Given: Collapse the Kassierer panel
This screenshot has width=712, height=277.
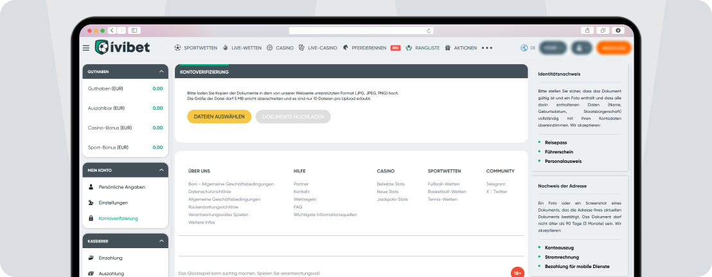Looking at the screenshot, I should click(161, 241).
